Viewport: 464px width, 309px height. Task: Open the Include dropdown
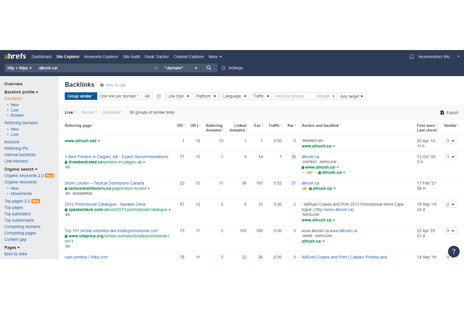pyautogui.click(x=326, y=96)
